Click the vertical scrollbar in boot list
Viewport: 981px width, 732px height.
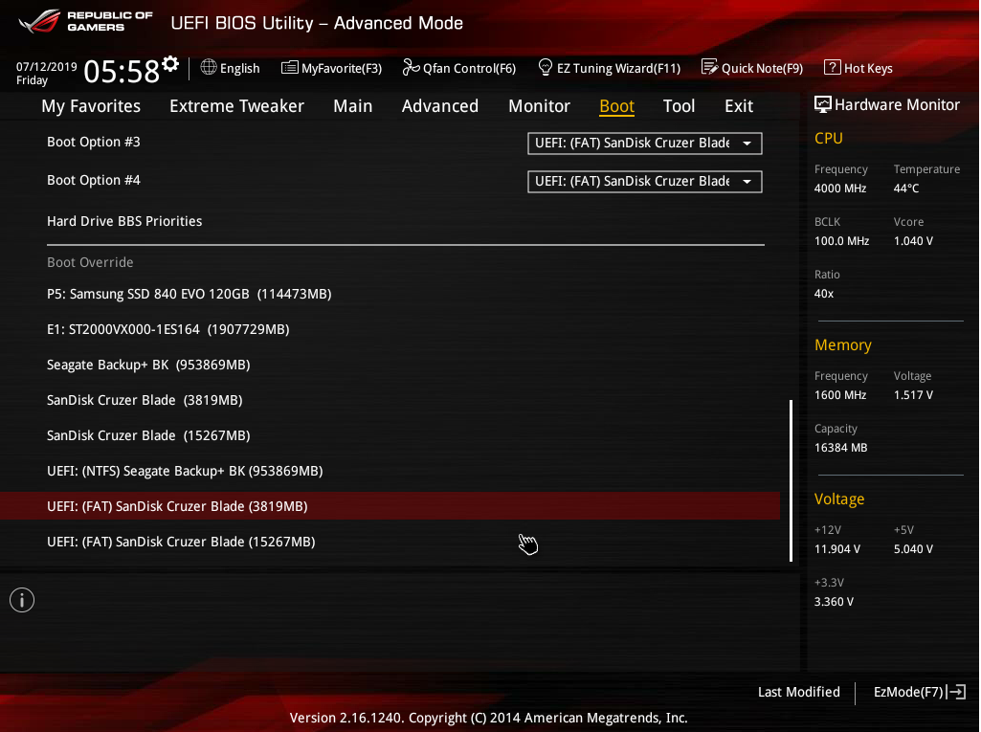click(791, 480)
